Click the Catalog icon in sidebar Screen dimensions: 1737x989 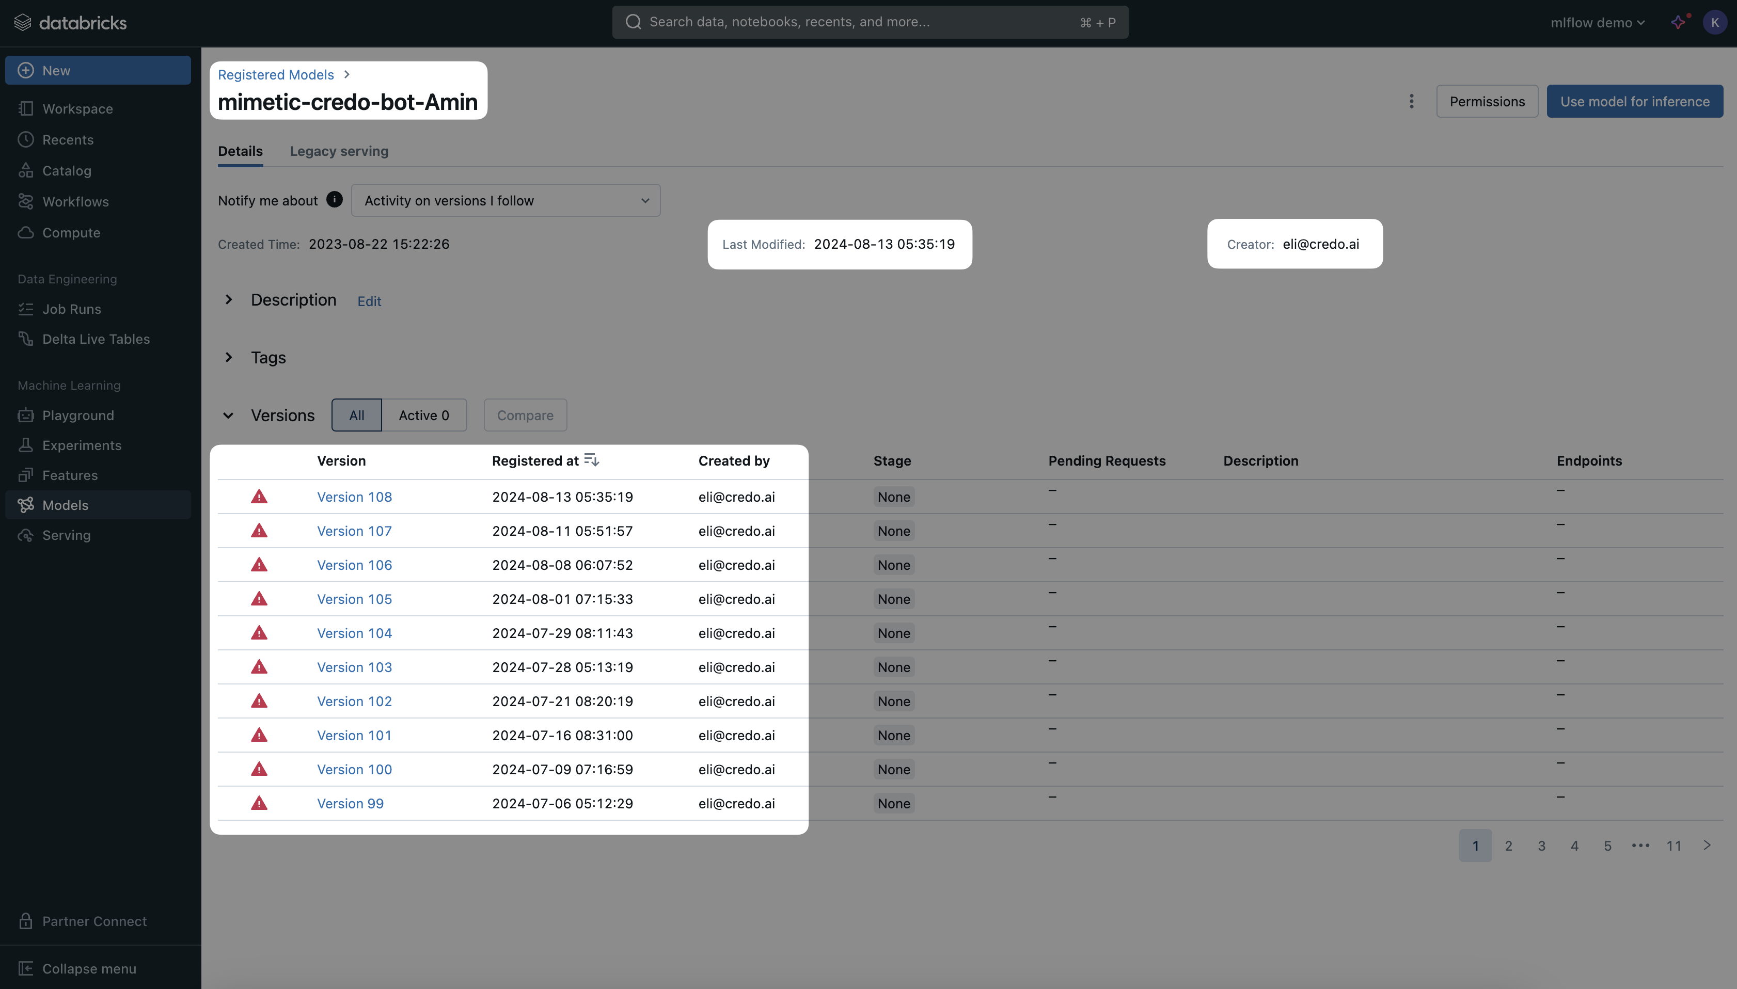tap(26, 170)
